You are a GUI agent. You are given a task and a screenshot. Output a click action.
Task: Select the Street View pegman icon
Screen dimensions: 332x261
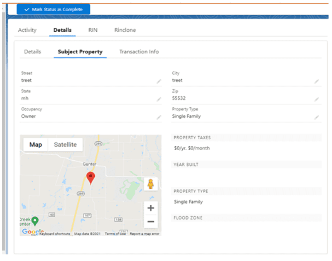pos(151,184)
